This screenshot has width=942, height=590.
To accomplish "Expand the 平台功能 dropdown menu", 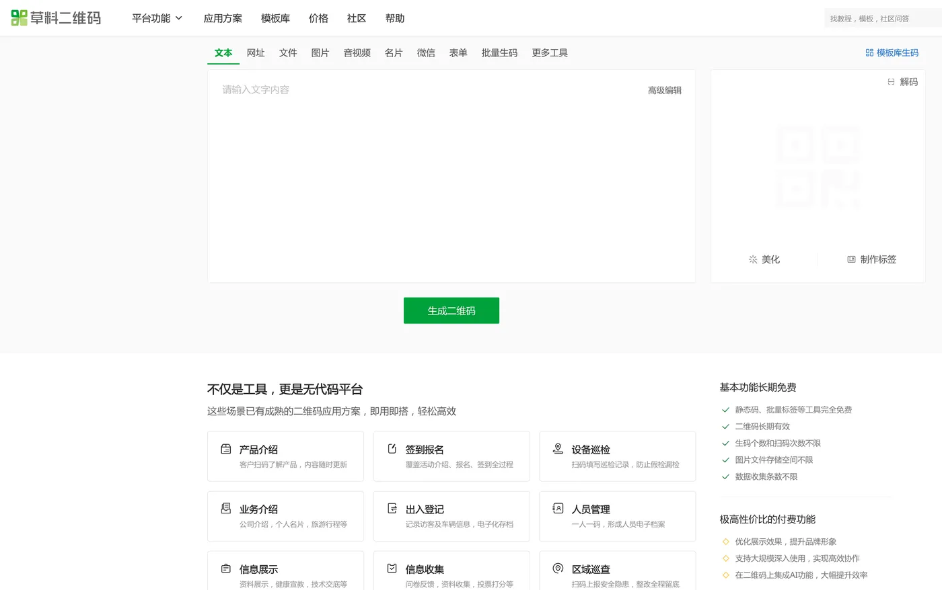I will [x=157, y=18].
